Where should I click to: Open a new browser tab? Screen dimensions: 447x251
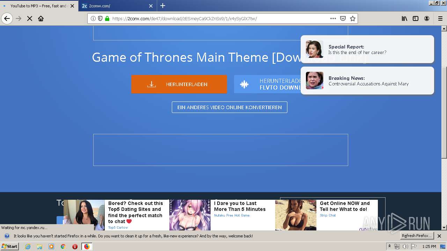tap(163, 6)
